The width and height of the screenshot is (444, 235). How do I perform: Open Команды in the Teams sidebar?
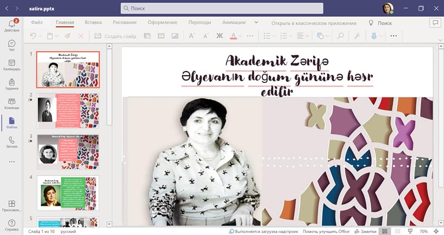click(x=12, y=104)
